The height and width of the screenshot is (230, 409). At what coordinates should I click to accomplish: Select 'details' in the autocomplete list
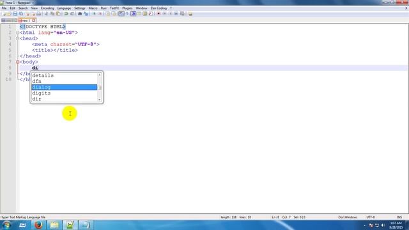tap(64, 75)
